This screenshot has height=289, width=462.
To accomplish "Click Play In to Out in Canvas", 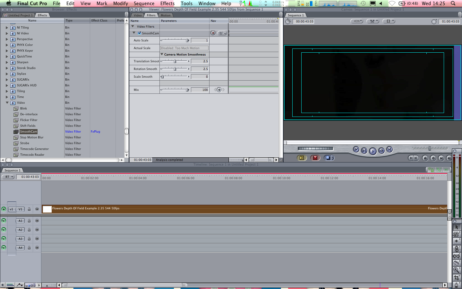I will point(364,151).
